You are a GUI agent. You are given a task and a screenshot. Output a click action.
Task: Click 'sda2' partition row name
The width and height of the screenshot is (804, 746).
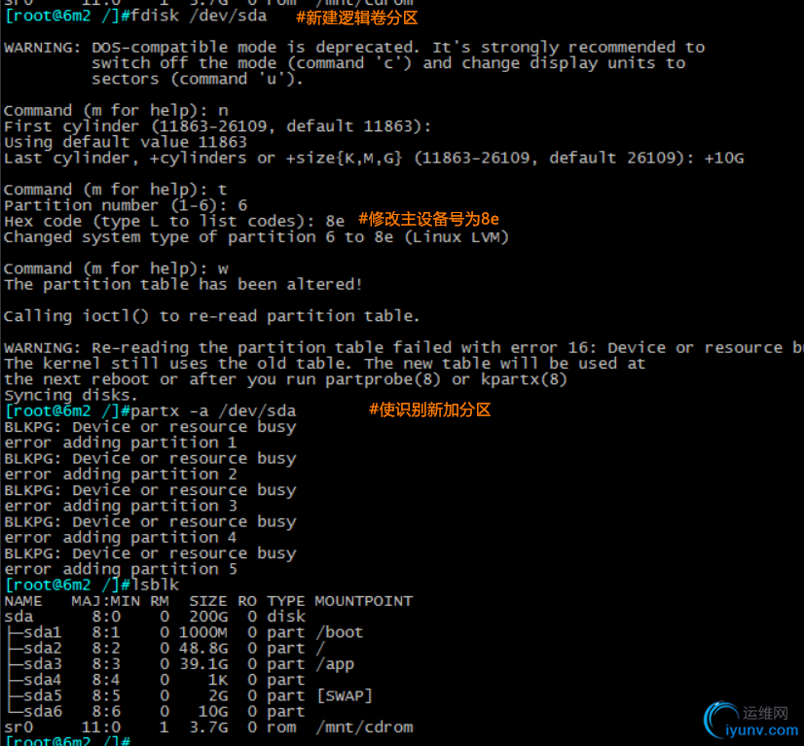(43, 648)
